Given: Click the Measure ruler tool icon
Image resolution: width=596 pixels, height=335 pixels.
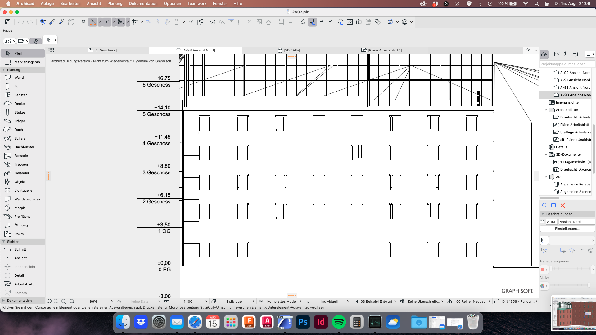Looking at the screenshot, I should coord(191,22).
